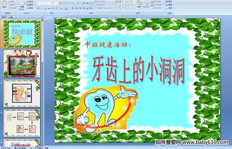Select the tooth anatomy diagram slide thumbnail
This screenshot has width=232, height=149.
pyautogui.click(x=22, y=93)
